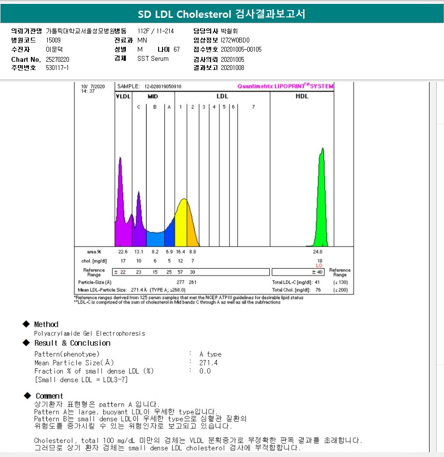This screenshot has height=457, width=444.
Task: Click attending doctor name 박철휘
Action: (229, 31)
